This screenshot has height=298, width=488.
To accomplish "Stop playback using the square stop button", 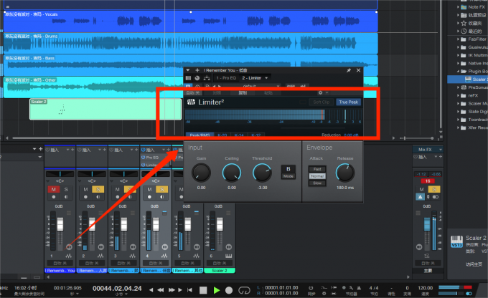I will [x=203, y=290].
